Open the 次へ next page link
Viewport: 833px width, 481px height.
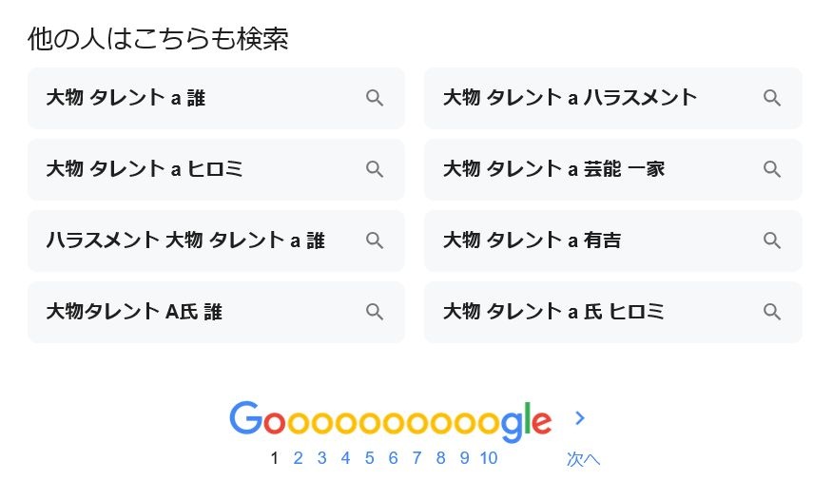click(x=583, y=459)
